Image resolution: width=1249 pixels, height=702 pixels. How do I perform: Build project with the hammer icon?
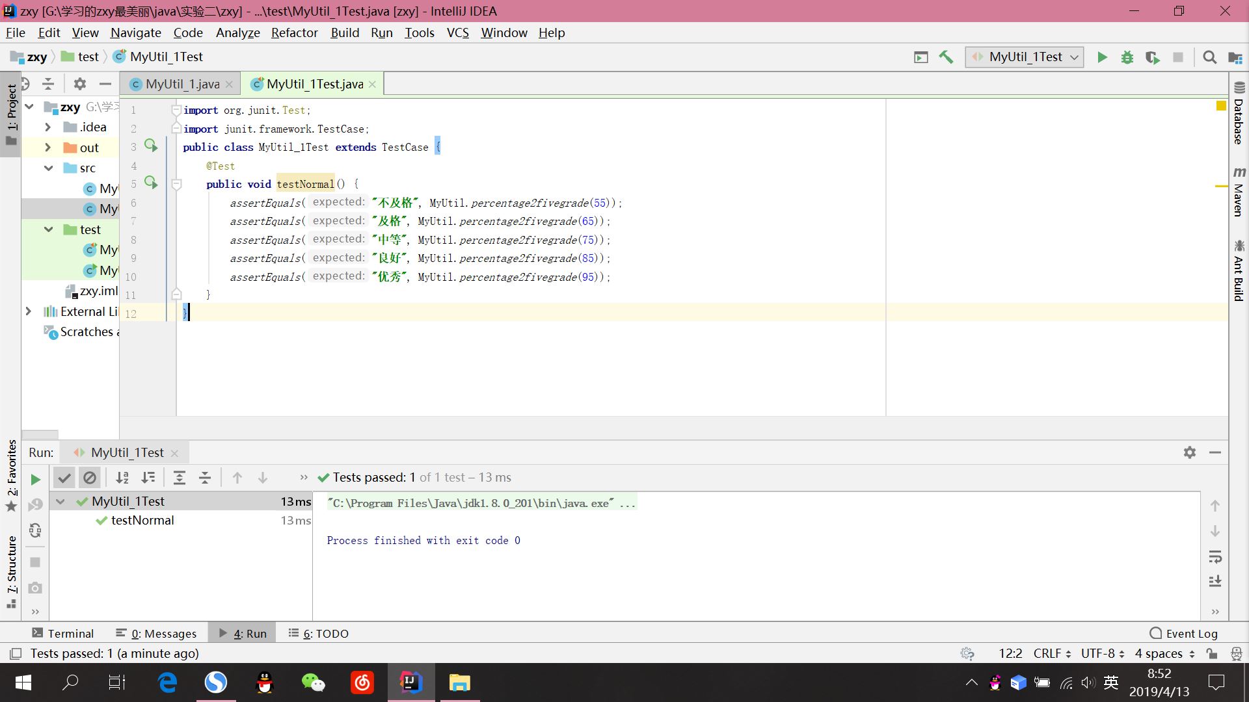click(x=946, y=57)
